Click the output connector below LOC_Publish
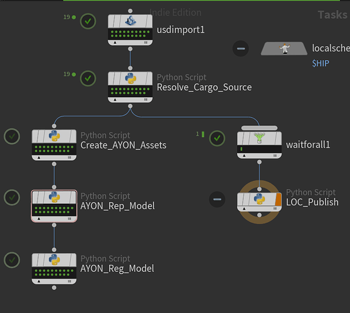This screenshot has height=313, width=350. [260, 215]
